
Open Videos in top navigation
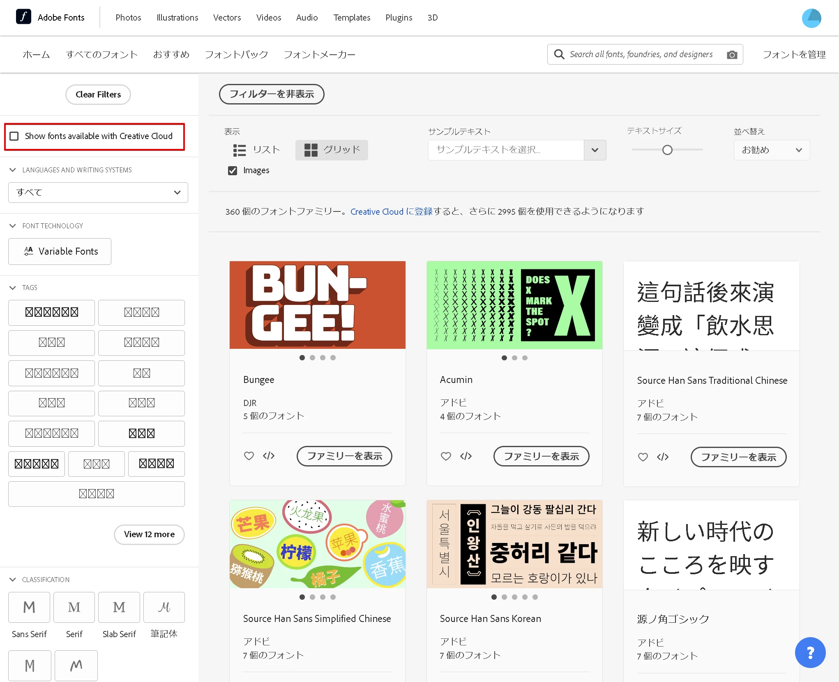click(x=269, y=18)
